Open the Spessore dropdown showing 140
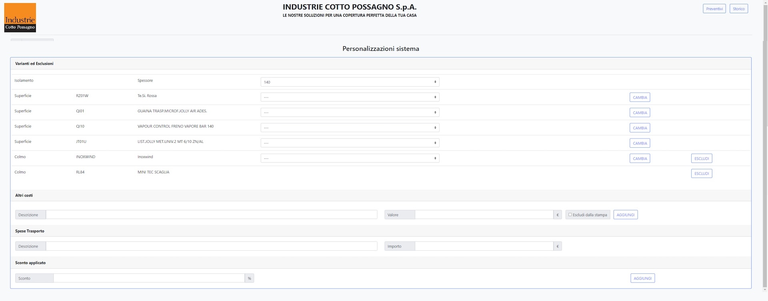The height and width of the screenshot is (301, 768). [x=350, y=82]
